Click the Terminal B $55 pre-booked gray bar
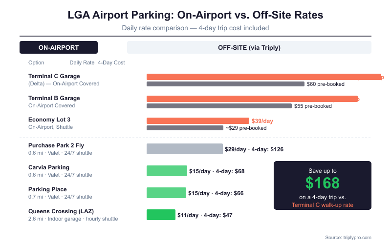This screenshot has width=391, height=244. [x=219, y=106]
